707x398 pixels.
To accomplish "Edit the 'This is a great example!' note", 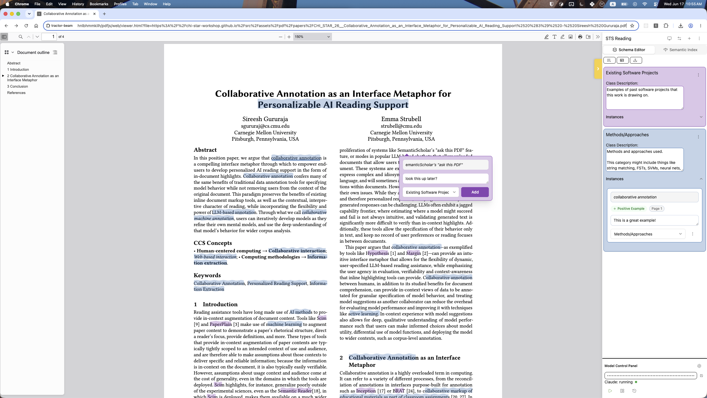I will [655, 220].
